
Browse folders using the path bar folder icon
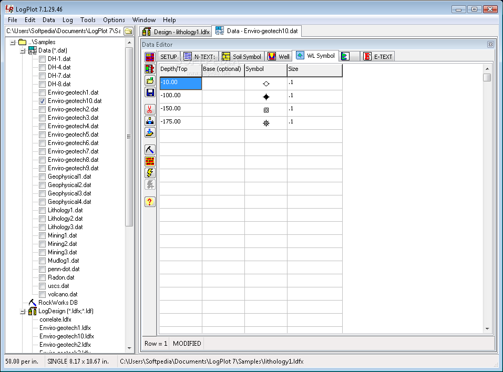128,31
